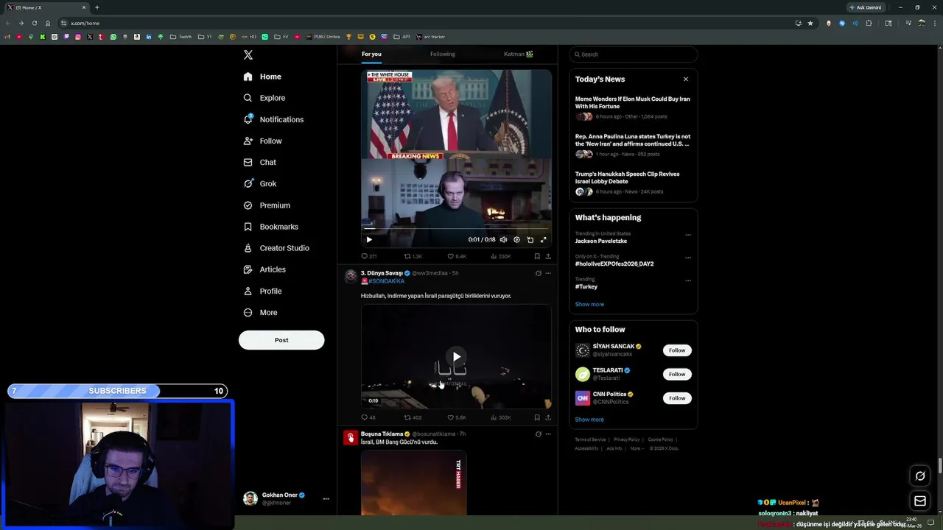The image size is (943, 530).
Task: Repost the Trump video post with 1.3K reposts
Action: (x=413, y=256)
